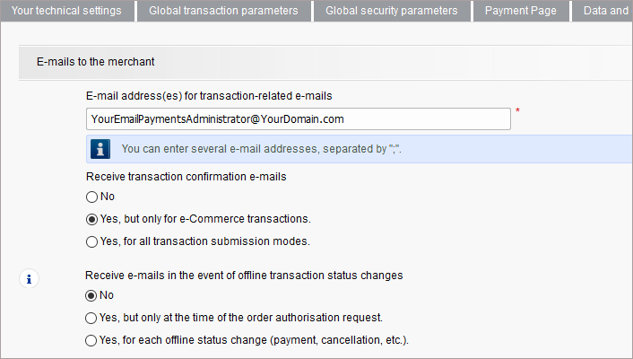Click the Receive e-mails offline status changes heading
This screenshot has height=359, width=633.
pyautogui.click(x=244, y=276)
